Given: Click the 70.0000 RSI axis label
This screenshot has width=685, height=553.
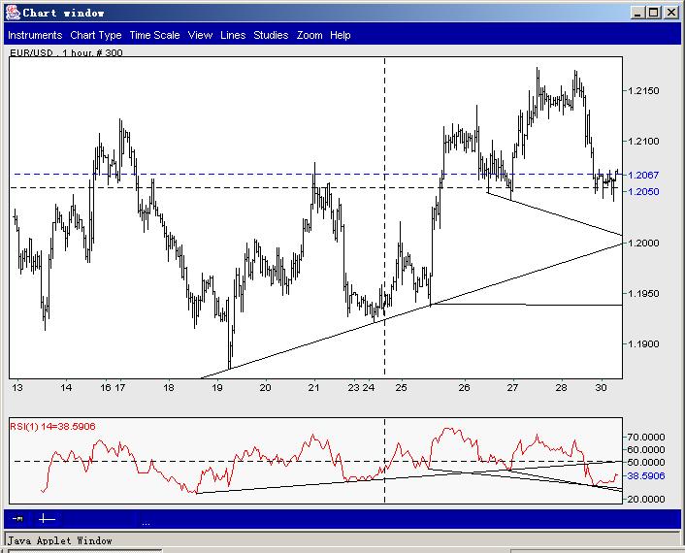Looking at the screenshot, I should point(645,437).
